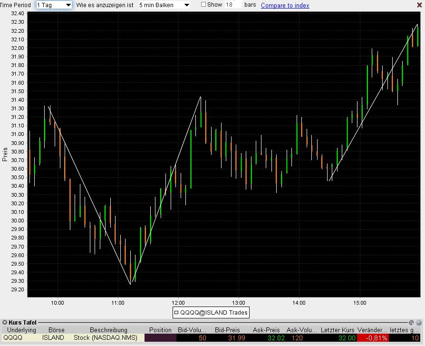Click the 'Position' column header

(161, 330)
